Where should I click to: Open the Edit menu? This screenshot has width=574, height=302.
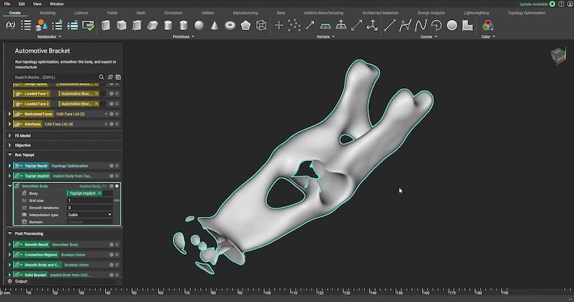coord(22,4)
